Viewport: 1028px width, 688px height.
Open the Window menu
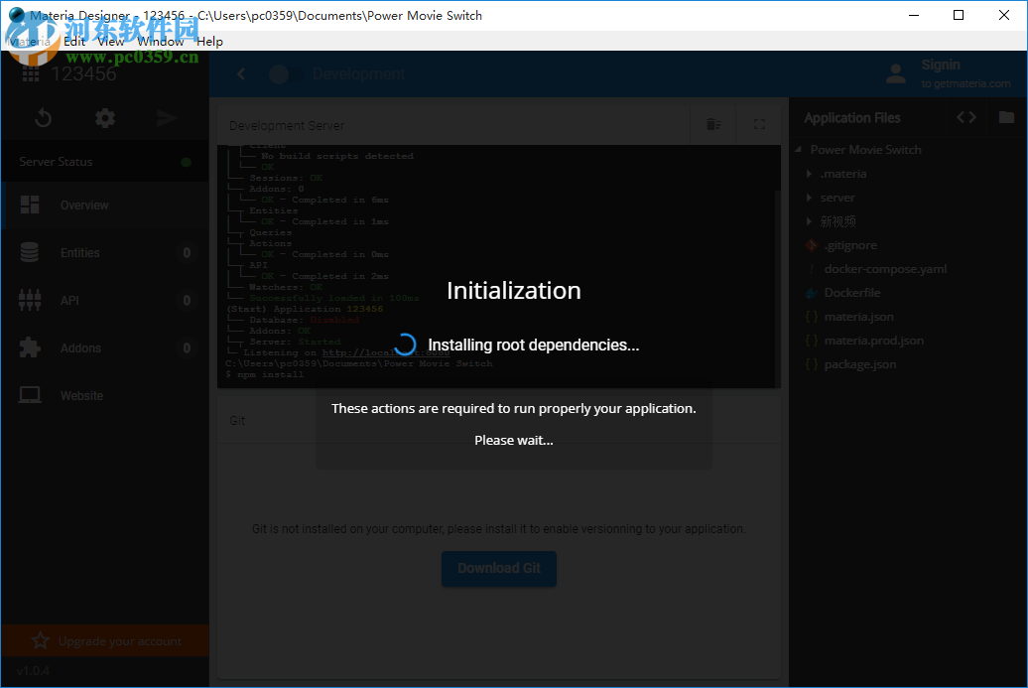[161, 42]
